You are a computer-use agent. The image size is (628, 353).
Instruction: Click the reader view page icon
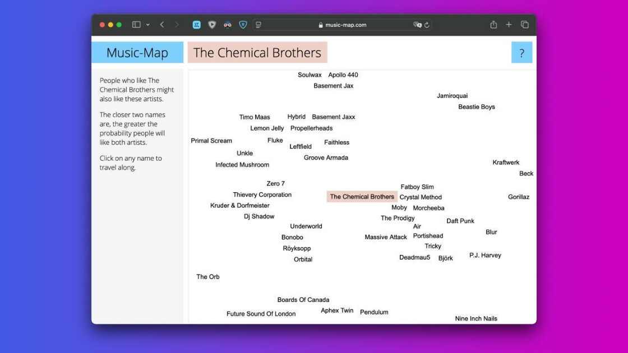click(258, 25)
